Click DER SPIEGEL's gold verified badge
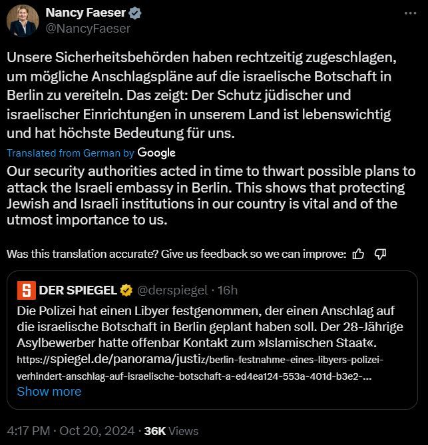The image size is (428, 445). tap(126, 290)
